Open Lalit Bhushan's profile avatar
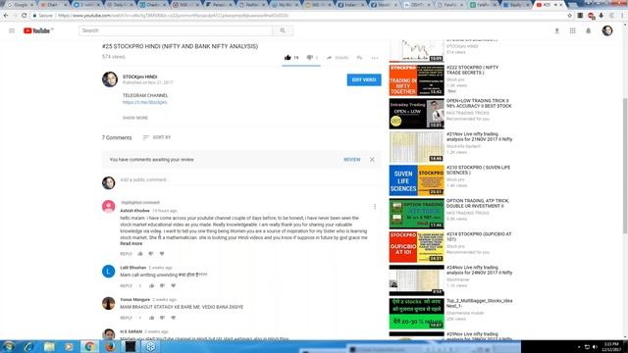 (x=108, y=272)
